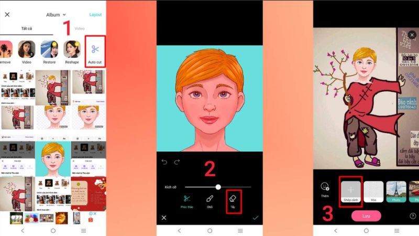Click the Kích cỡ size slider handle
Screen dimensions: 419x236
pos(218,187)
